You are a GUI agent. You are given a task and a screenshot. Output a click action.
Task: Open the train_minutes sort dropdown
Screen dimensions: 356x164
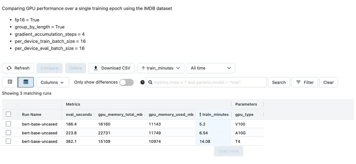coord(161,68)
